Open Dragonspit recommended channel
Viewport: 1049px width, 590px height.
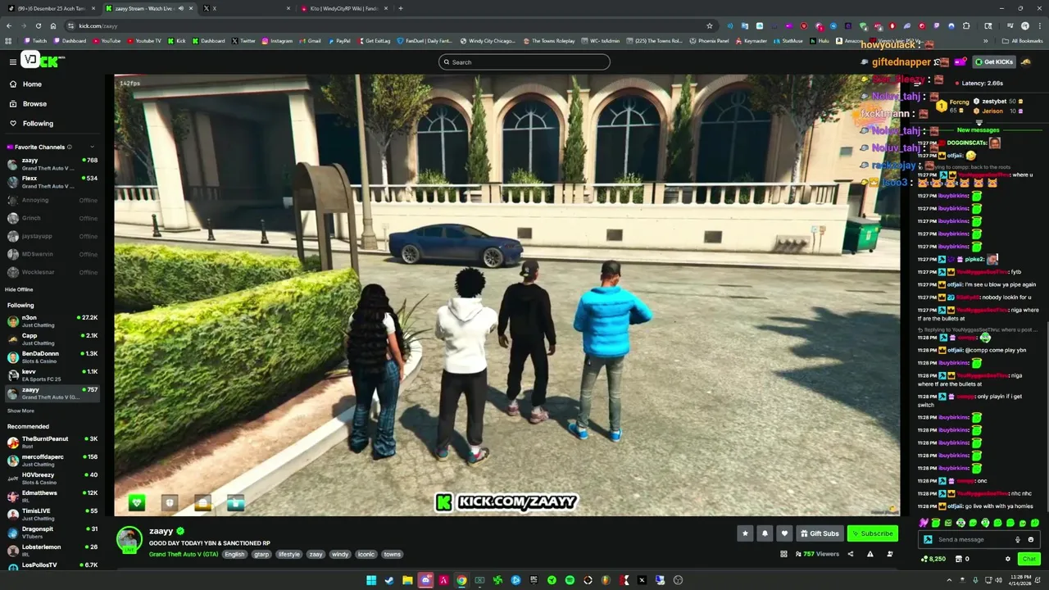tap(51, 532)
